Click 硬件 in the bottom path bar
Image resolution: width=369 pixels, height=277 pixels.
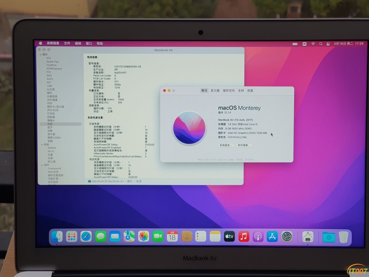(130, 181)
